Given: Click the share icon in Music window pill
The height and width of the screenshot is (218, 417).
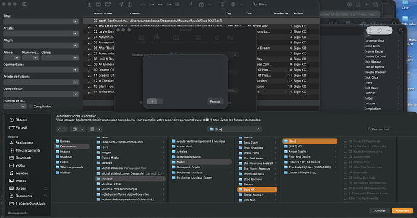Looking at the screenshot, I should coord(370,31).
